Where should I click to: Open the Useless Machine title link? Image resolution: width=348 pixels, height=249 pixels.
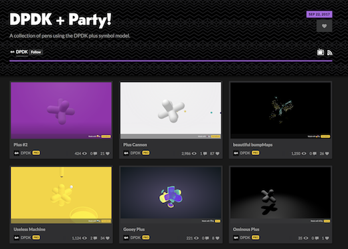[29, 230]
